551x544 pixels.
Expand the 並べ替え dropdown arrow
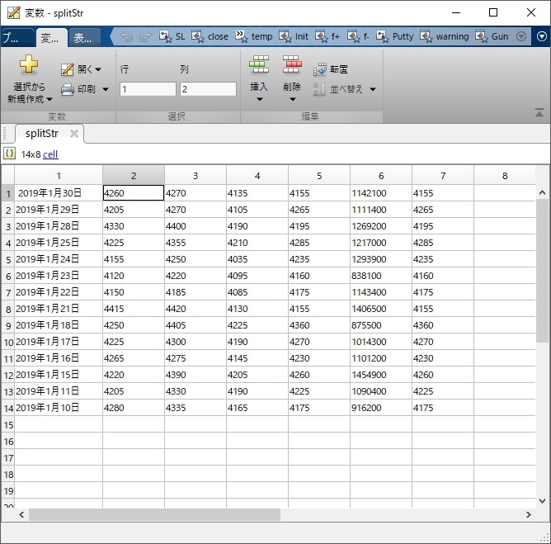click(x=373, y=89)
